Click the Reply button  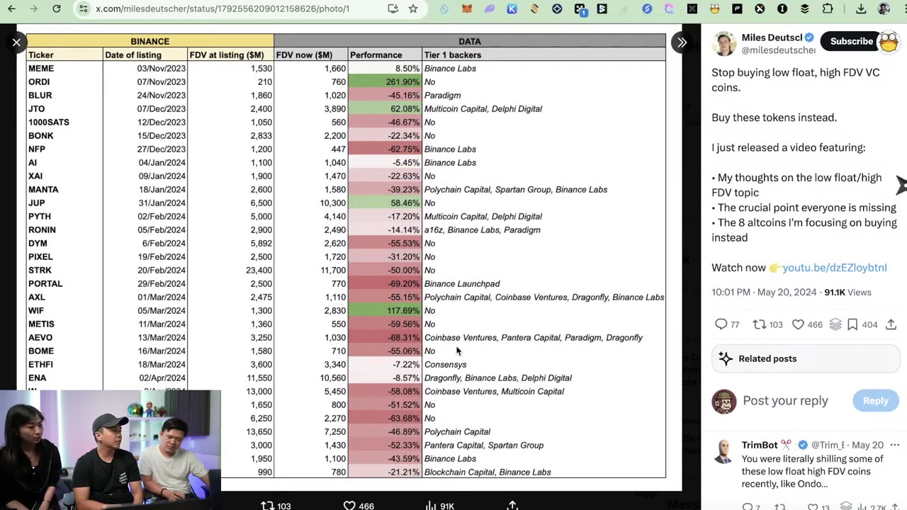click(x=875, y=400)
